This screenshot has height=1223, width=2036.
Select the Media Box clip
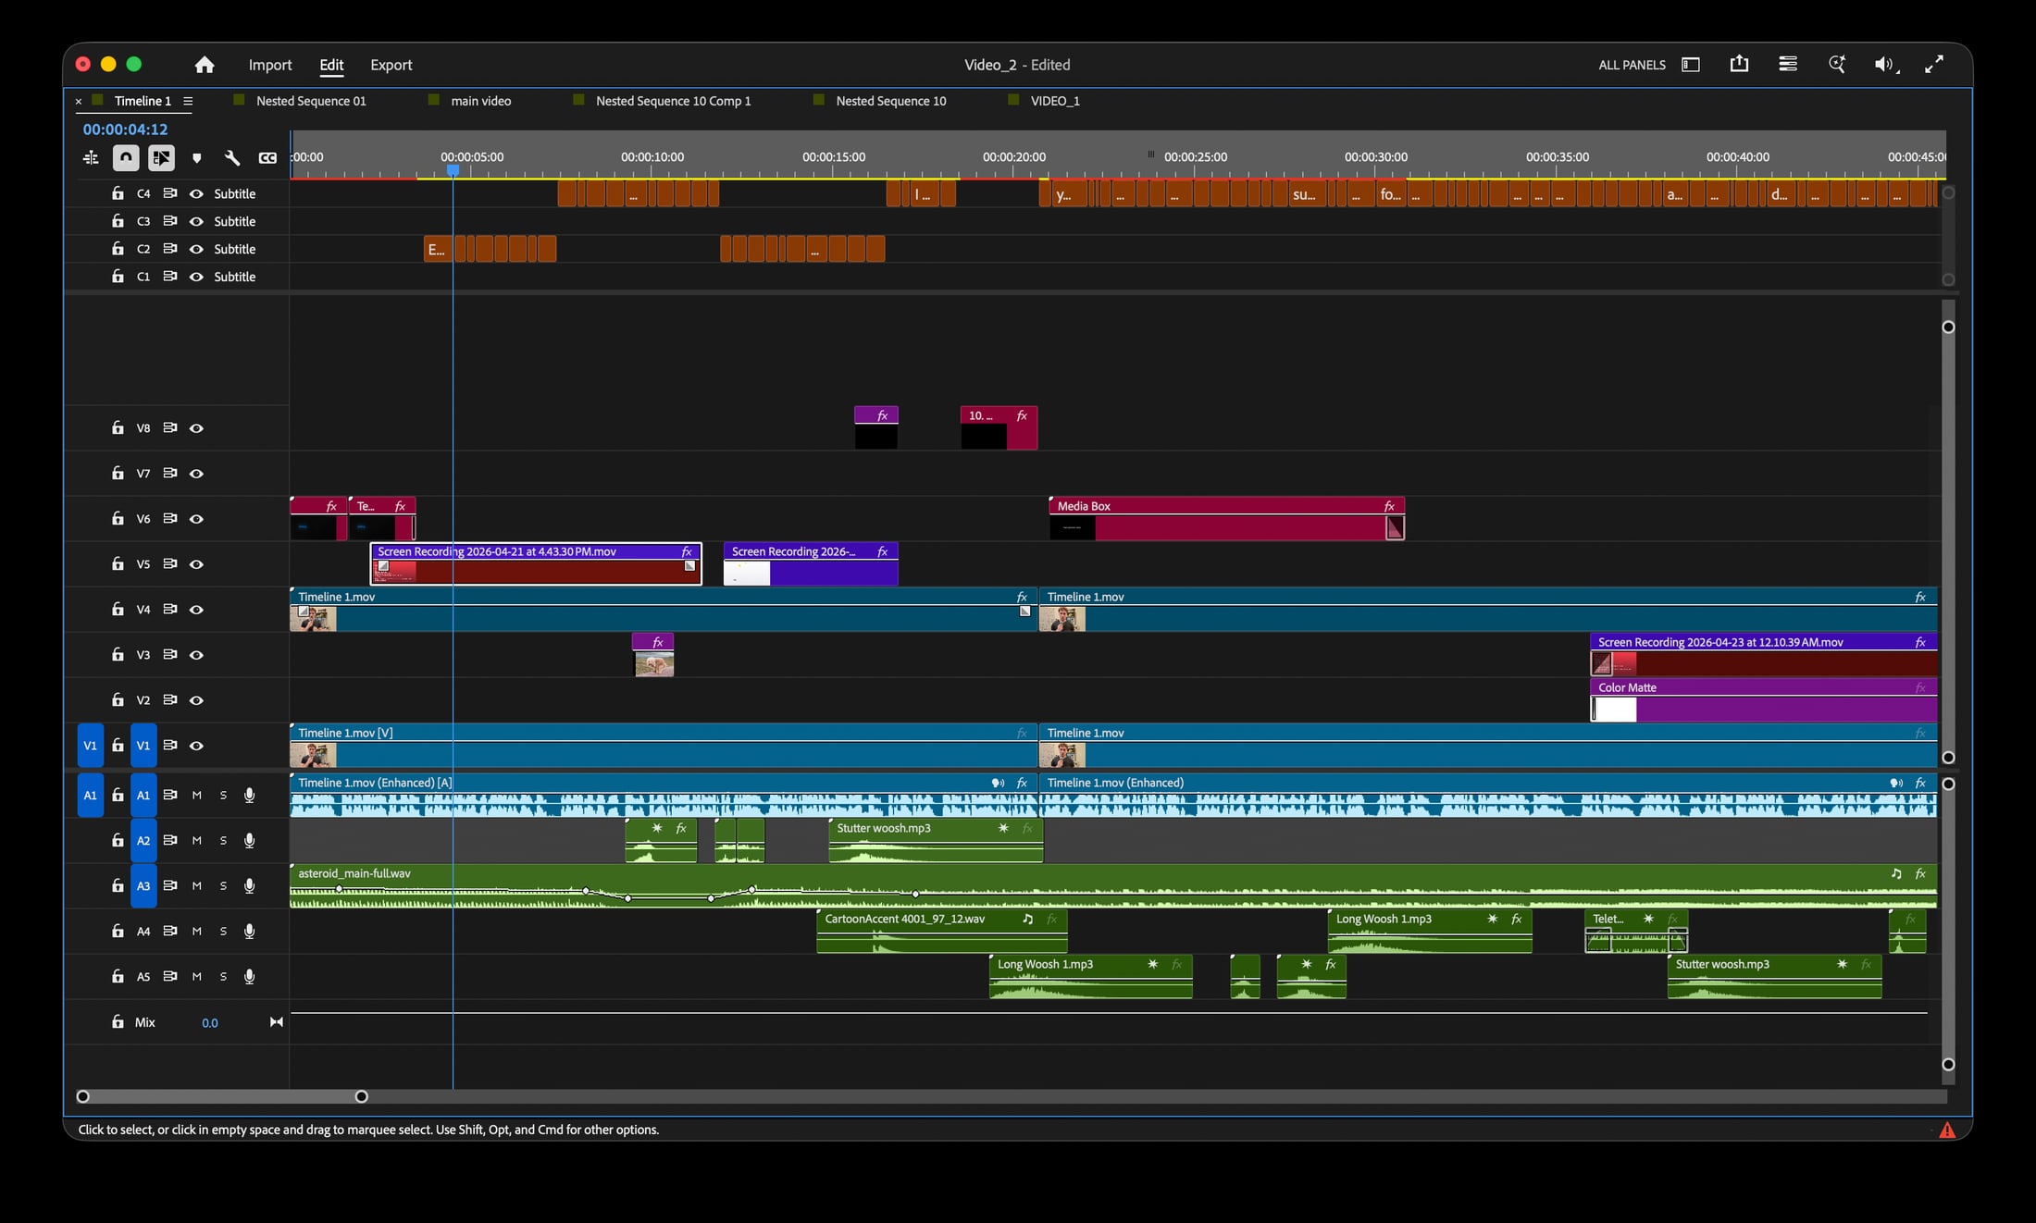pos(1227,518)
